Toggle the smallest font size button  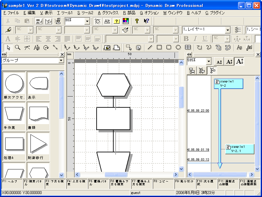(x=219, y=62)
